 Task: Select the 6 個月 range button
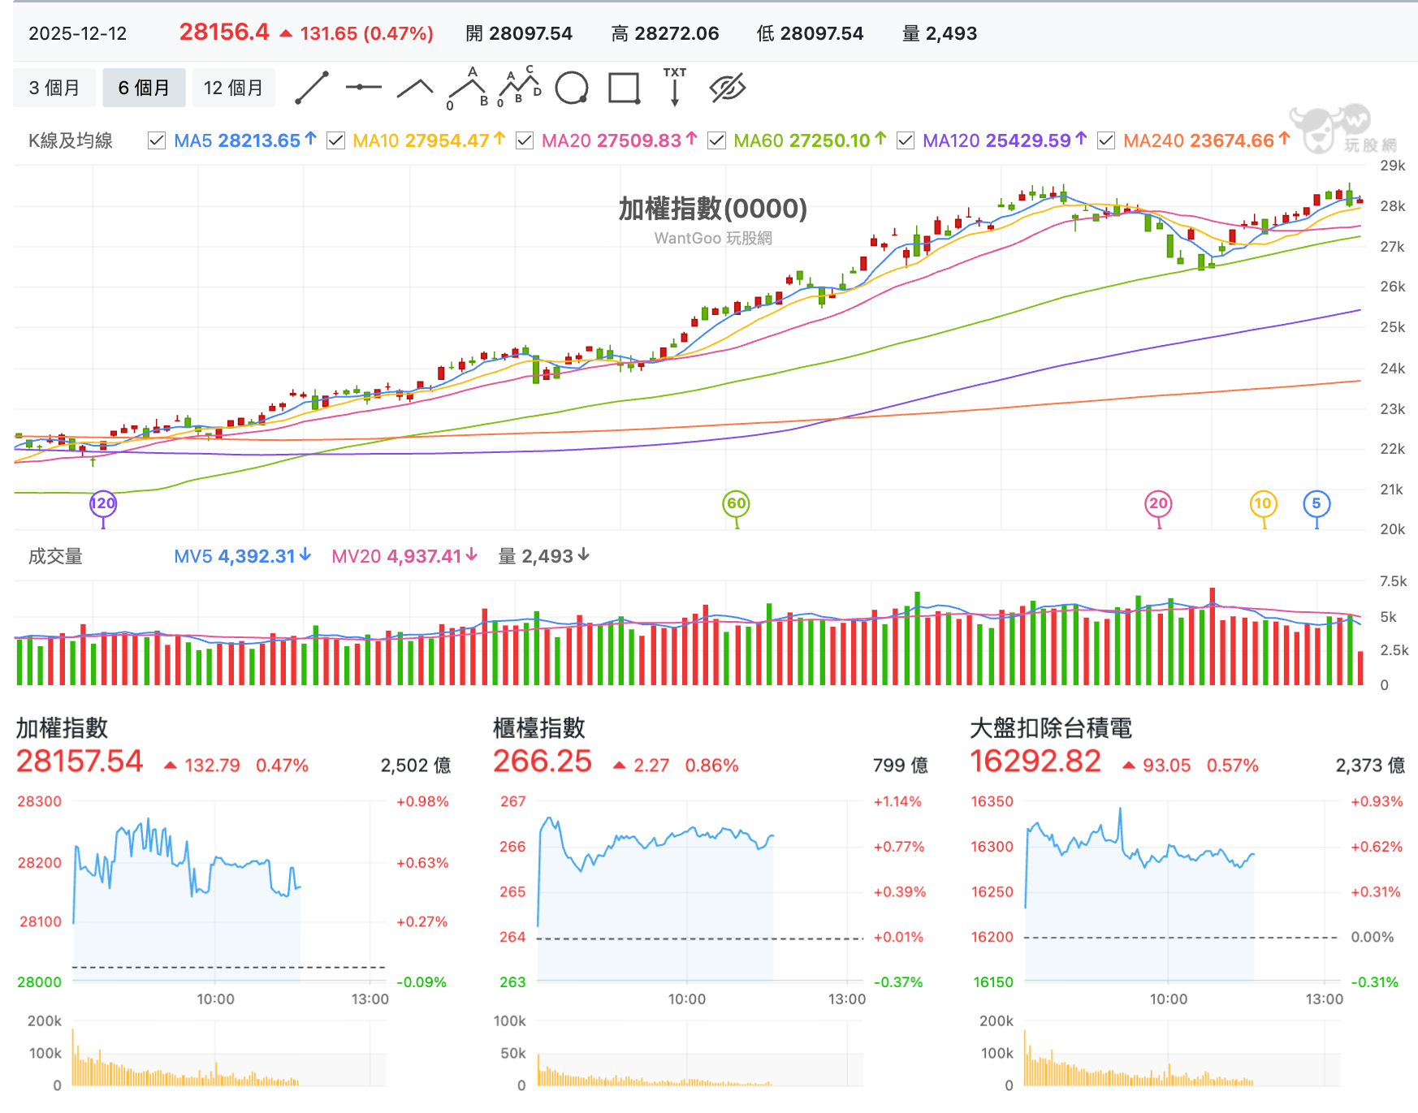tap(144, 88)
